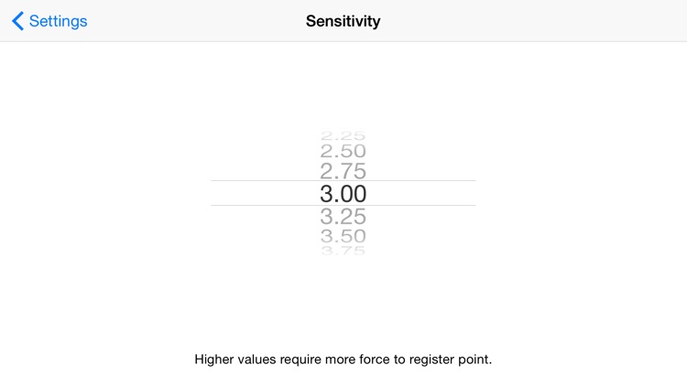Select 3.25 in the sensitivity picker
The image size is (687, 386).
click(343, 217)
